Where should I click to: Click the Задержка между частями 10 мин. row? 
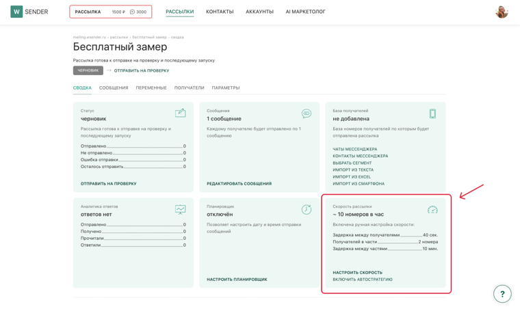[x=385, y=249]
